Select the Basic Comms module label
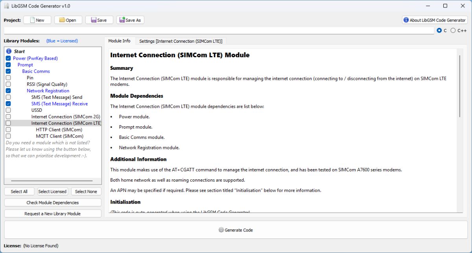The image size is (472, 253). pyautogui.click(x=36, y=71)
